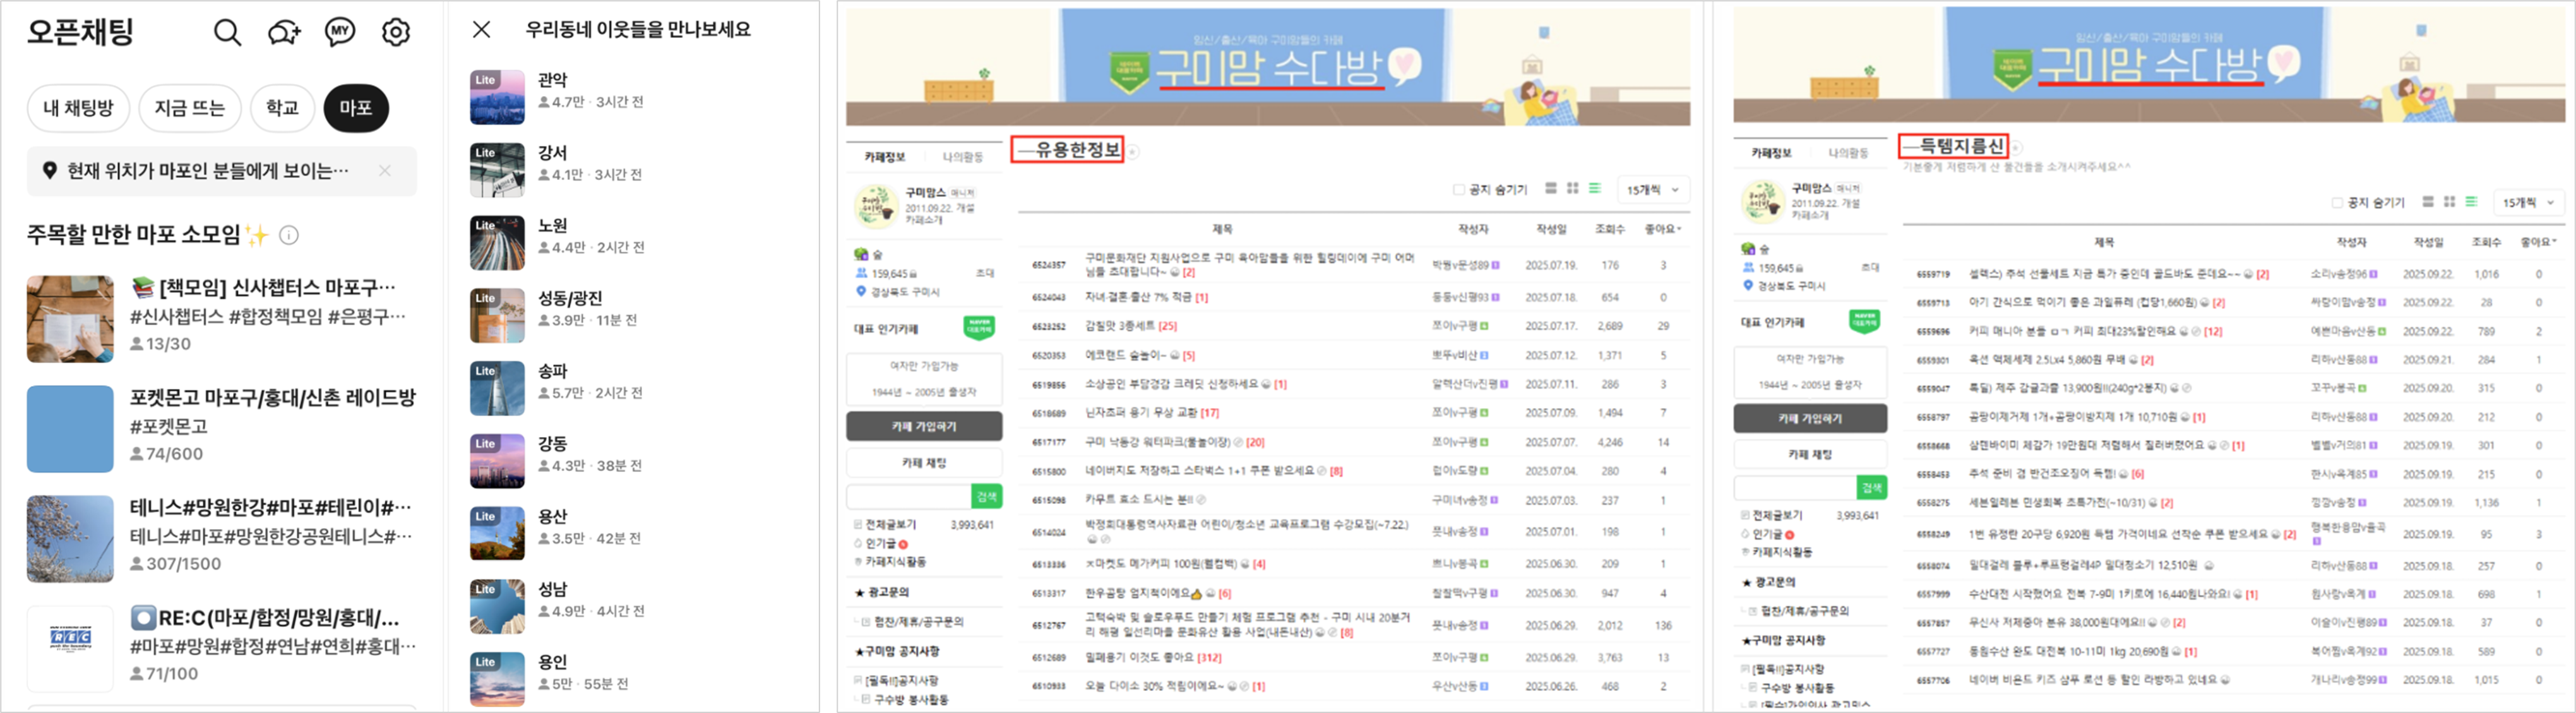Screen dimensions: 2576x713
Task: Close the 우리동네 이웃들을 만나보세요 panel
Action: tap(481, 30)
